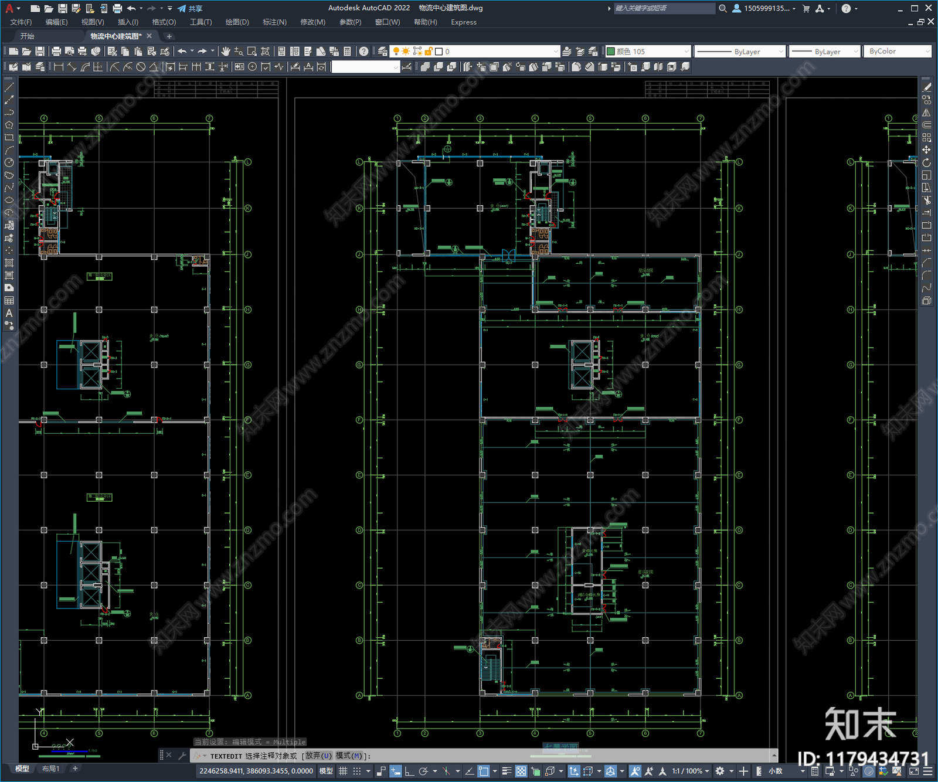
Task: Toggle dynamic input in the status bar
Action: [396, 771]
